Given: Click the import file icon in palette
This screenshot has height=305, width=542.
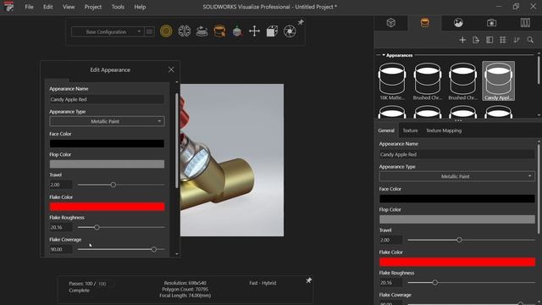Looking at the screenshot, I should (476, 40).
